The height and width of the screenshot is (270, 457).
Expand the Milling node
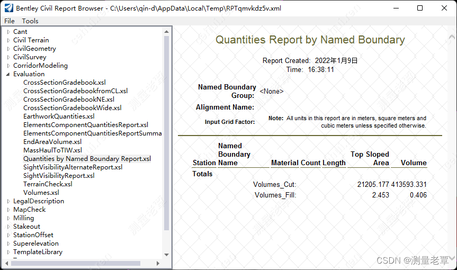[8, 218]
